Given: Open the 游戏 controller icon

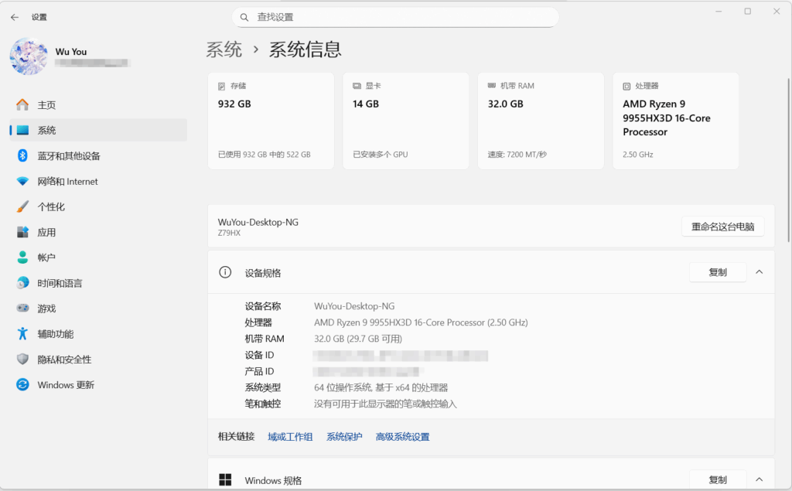Looking at the screenshot, I should (22, 309).
